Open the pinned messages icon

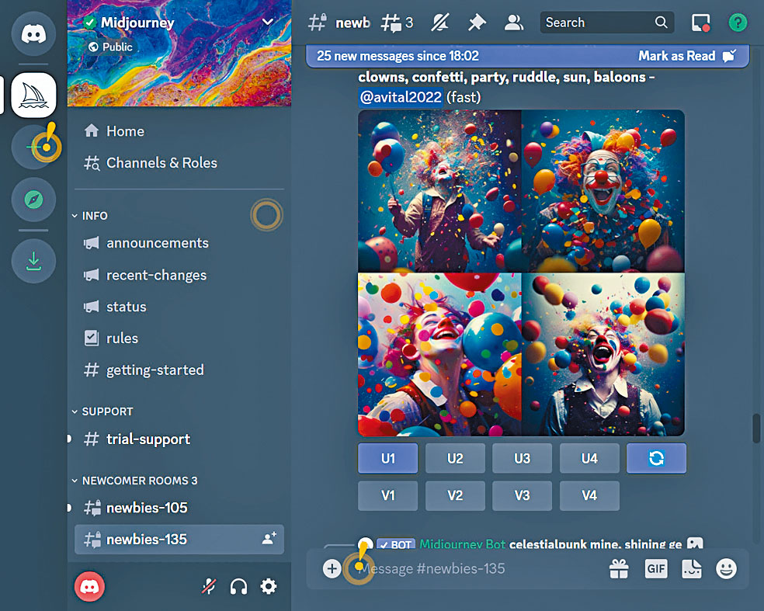pos(477,23)
